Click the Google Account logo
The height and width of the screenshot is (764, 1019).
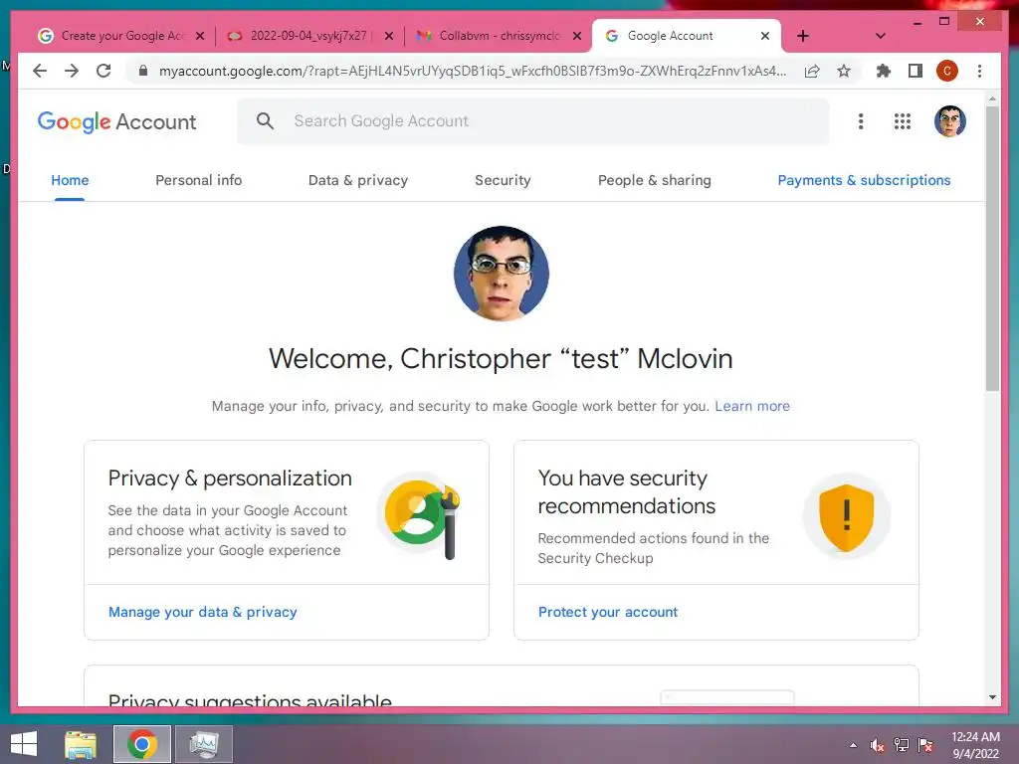coord(117,121)
